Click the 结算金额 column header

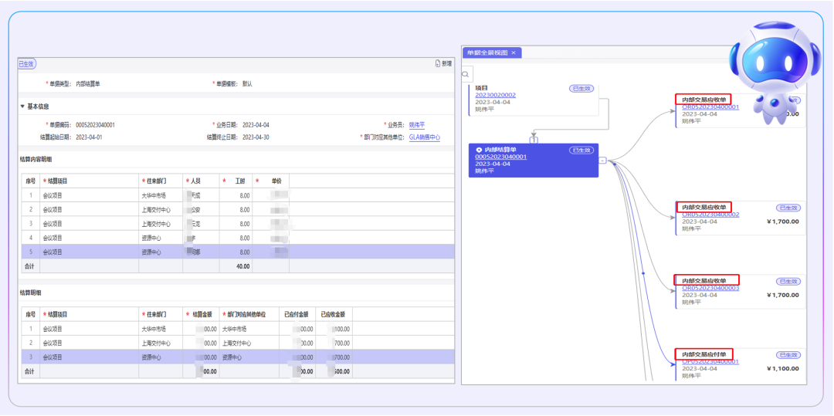pyautogui.click(x=202, y=314)
